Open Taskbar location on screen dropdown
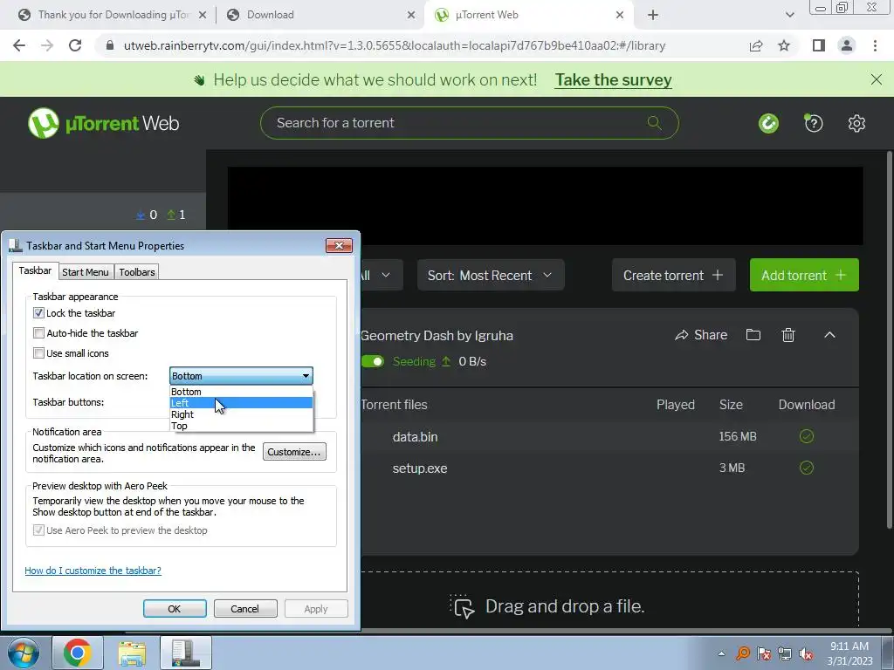This screenshot has height=670, width=894. (x=241, y=376)
